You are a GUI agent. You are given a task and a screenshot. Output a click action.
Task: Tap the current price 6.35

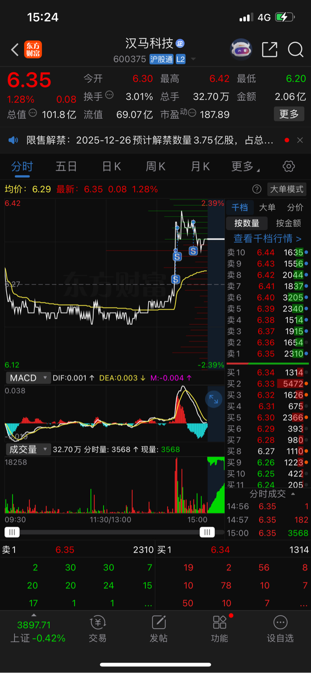coord(29,80)
